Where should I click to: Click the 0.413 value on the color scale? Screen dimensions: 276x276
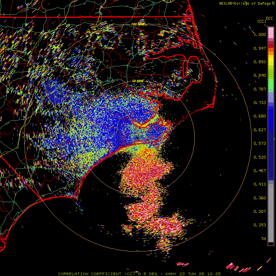pyautogui.click(x=260, y=184)
